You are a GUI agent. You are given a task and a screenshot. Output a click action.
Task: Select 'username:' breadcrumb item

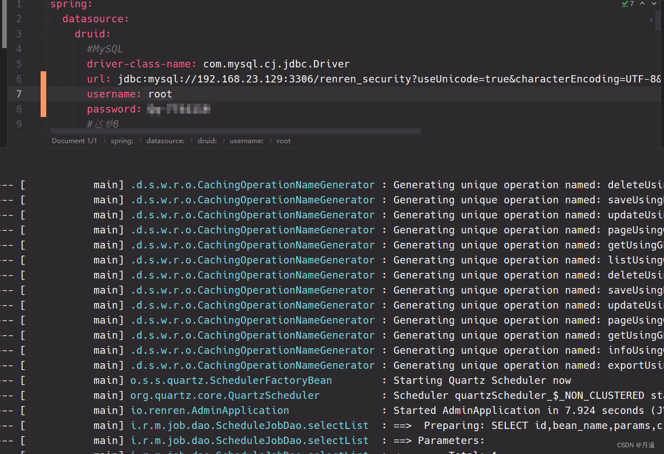pyautogui.click(x=247, y=141)
